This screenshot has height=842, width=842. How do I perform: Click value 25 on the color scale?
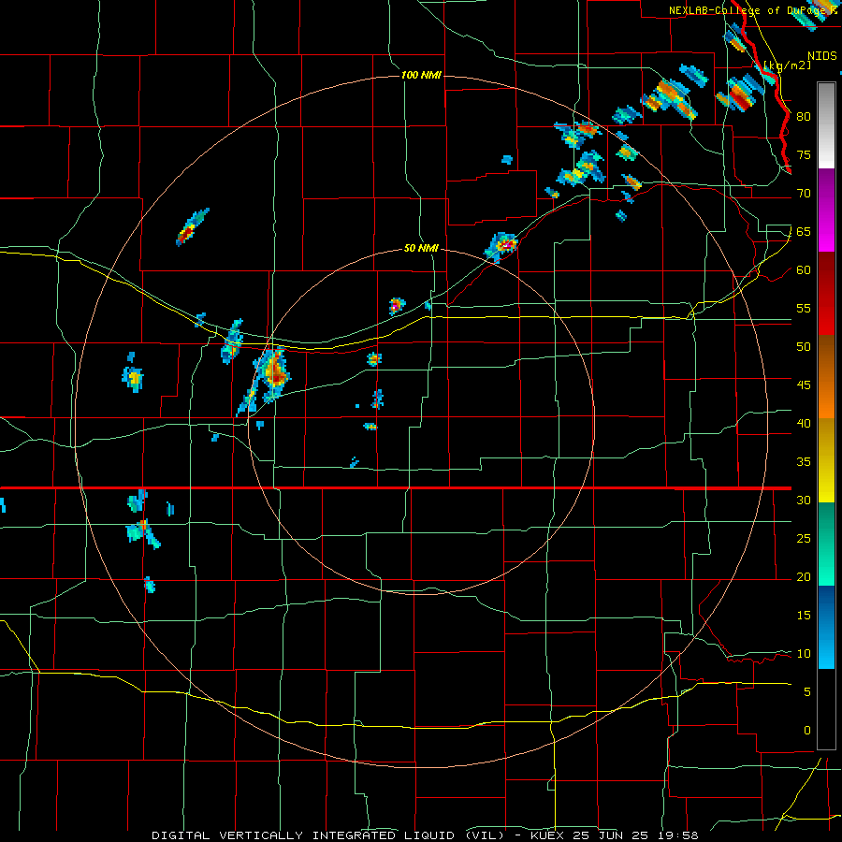point(804,539)
